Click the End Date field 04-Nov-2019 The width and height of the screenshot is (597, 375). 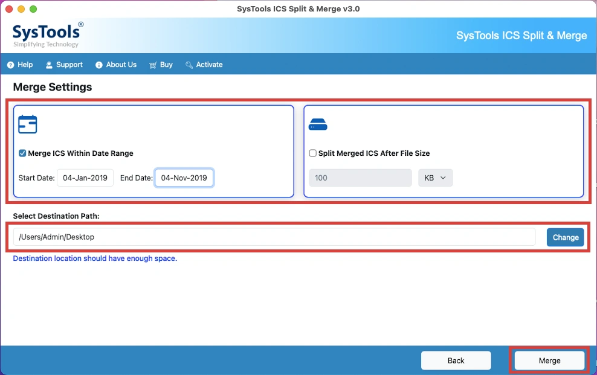[x=184, y=178]
